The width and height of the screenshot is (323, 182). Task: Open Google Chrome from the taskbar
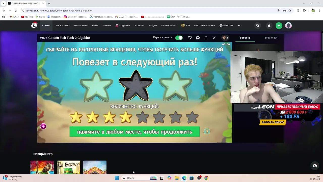click(x=206, y=178)
